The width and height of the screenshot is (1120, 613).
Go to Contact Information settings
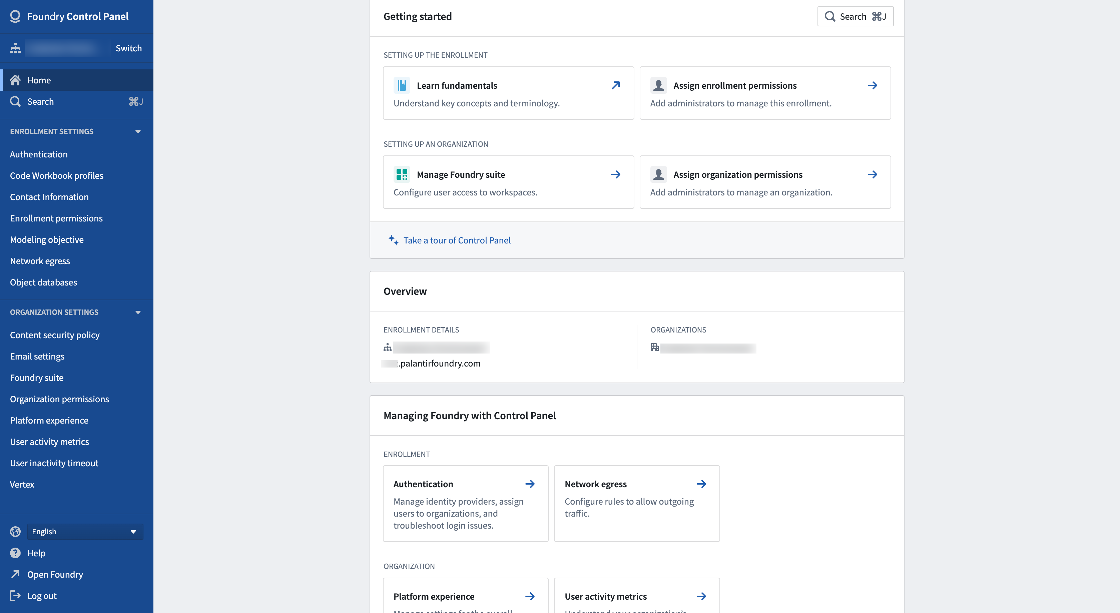[49, 196]
